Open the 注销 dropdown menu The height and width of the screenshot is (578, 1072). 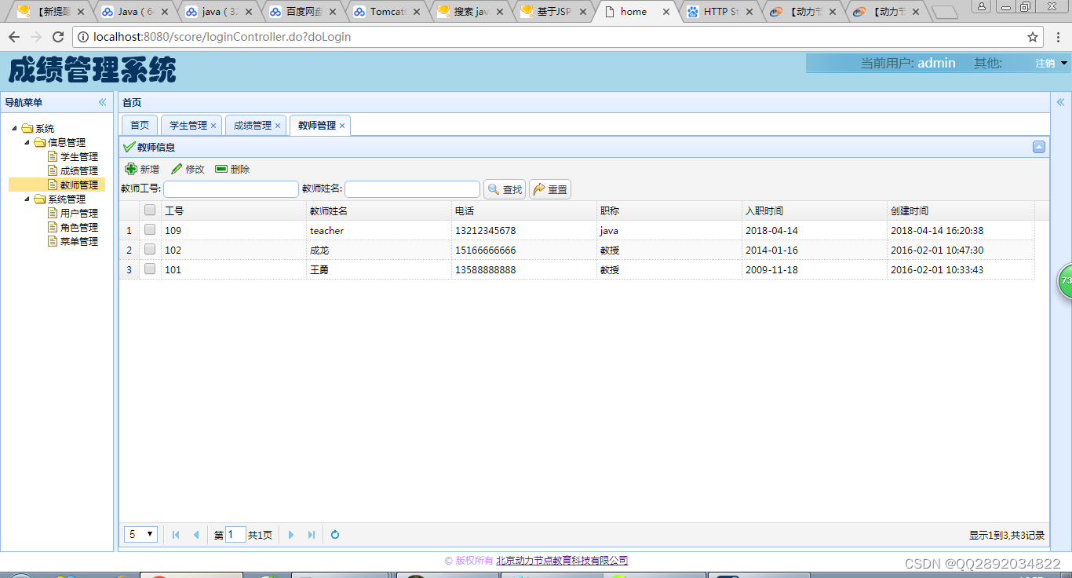pyautogui.click(x=1052, y=64)
